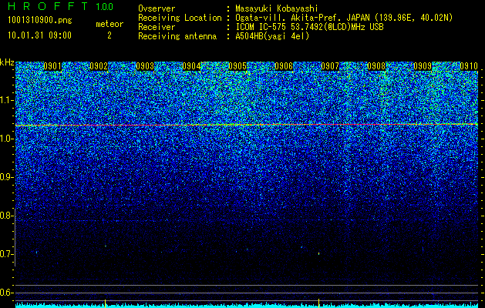This screenshot has height=308, width=485.
Task: Click the 0.6 frequency axis label
Action: 6,293
